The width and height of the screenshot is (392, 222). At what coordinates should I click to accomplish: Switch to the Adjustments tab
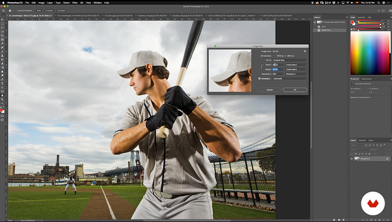pos(366,79)
